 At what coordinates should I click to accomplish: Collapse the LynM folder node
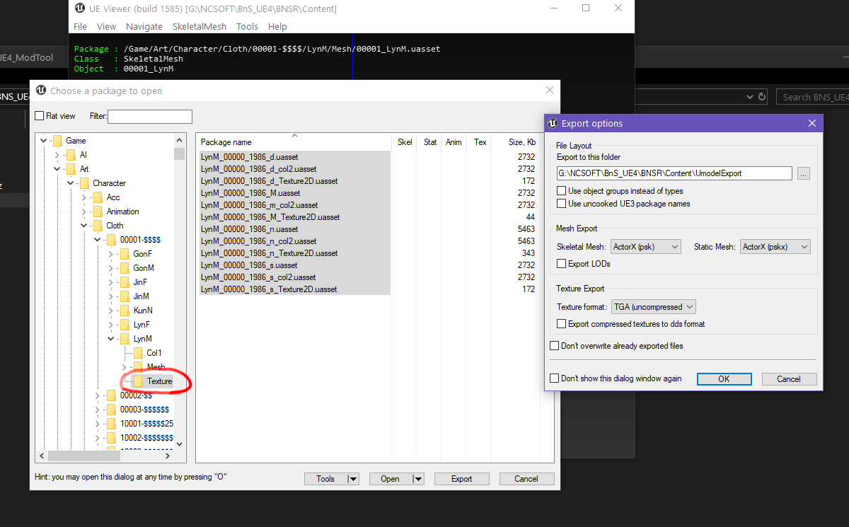click(x=112, y=339)
